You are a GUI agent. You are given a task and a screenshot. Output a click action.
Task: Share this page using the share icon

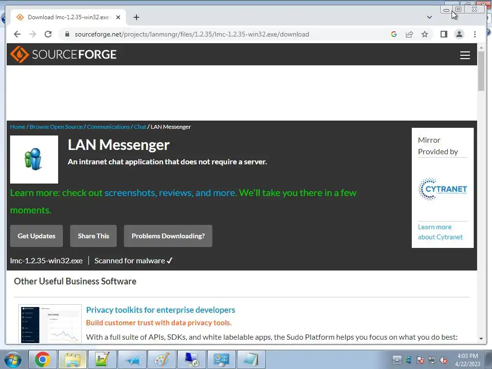click(409, 34)
